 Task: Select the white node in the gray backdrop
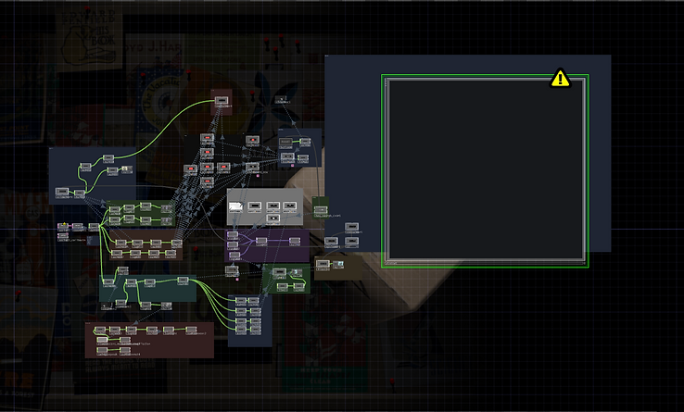(235, 206)
